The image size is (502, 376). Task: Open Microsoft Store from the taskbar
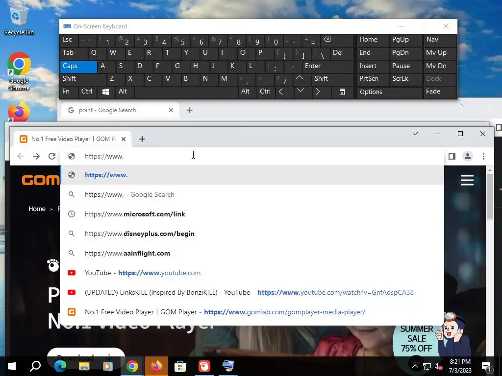click(180, 366)
